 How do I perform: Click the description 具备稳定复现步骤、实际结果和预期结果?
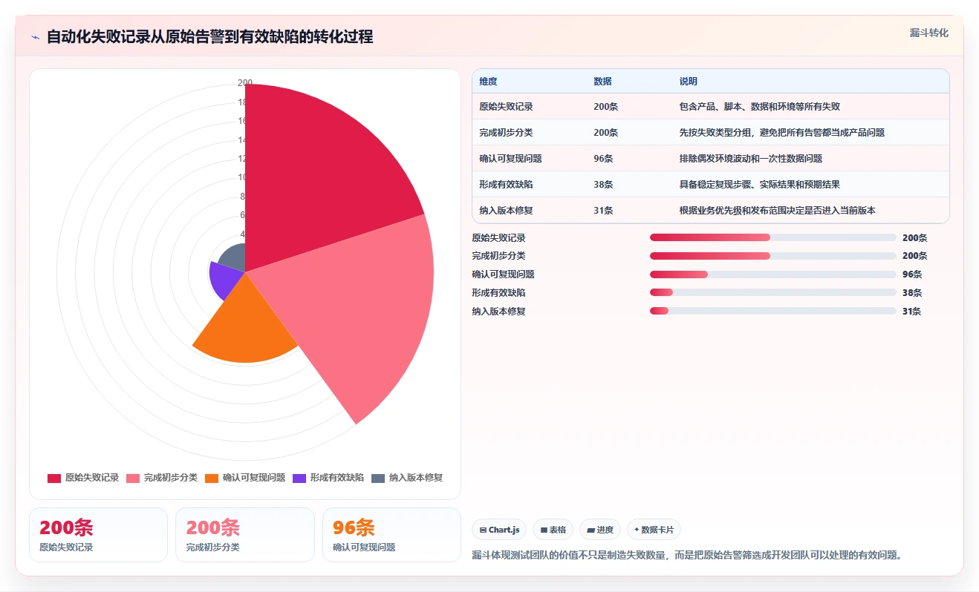[x=759, y=185]
